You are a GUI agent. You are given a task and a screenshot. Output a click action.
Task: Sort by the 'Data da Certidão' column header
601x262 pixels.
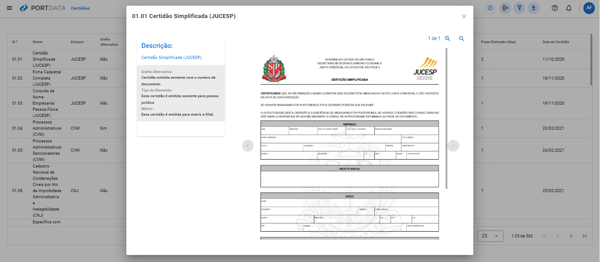[556, 42]
